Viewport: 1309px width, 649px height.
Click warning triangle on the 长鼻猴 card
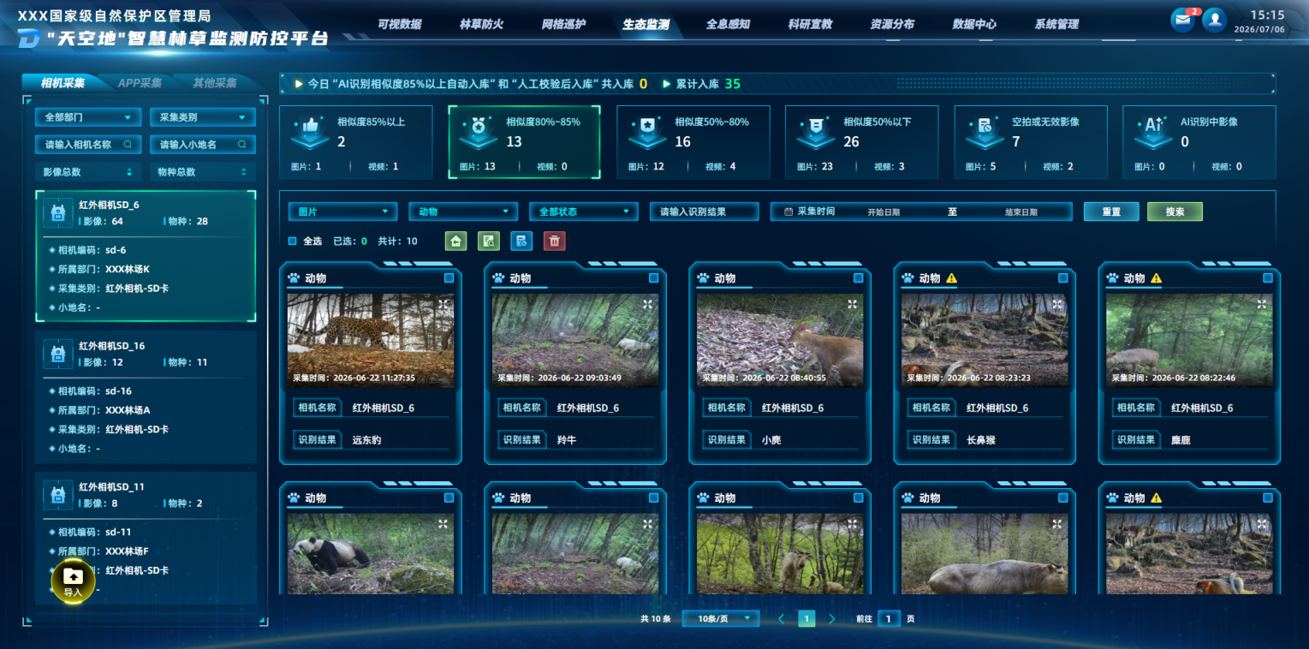952,278
